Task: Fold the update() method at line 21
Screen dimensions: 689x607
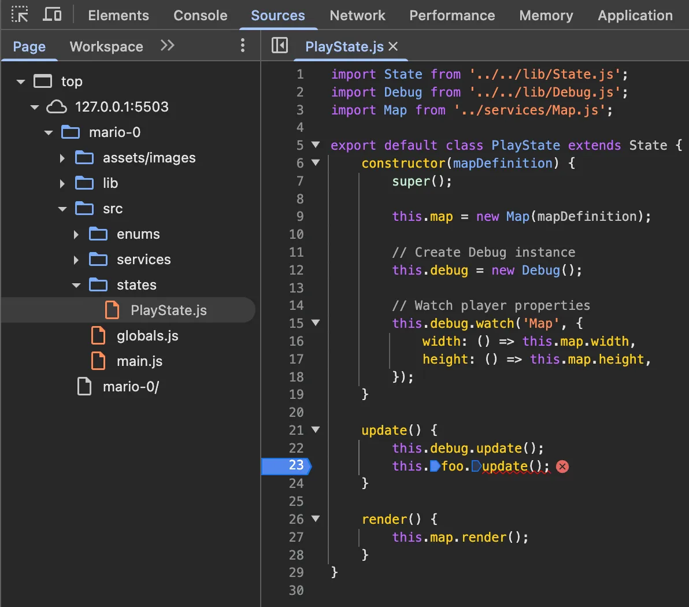Action: [316, 430]
